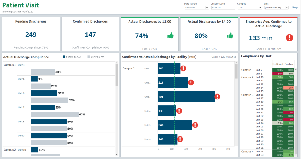Toggle the Before 2 PM legend swatch
Image resolution: width=301 pixels, height=159 pixels.
89,57
